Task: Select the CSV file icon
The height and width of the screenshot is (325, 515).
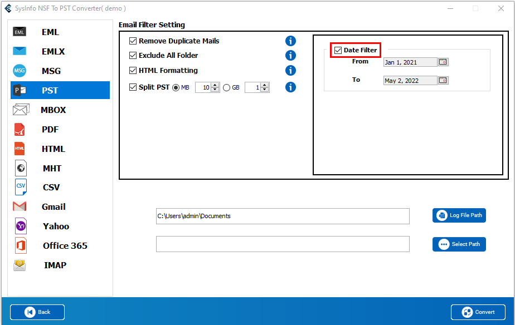Action: (21, 187)
